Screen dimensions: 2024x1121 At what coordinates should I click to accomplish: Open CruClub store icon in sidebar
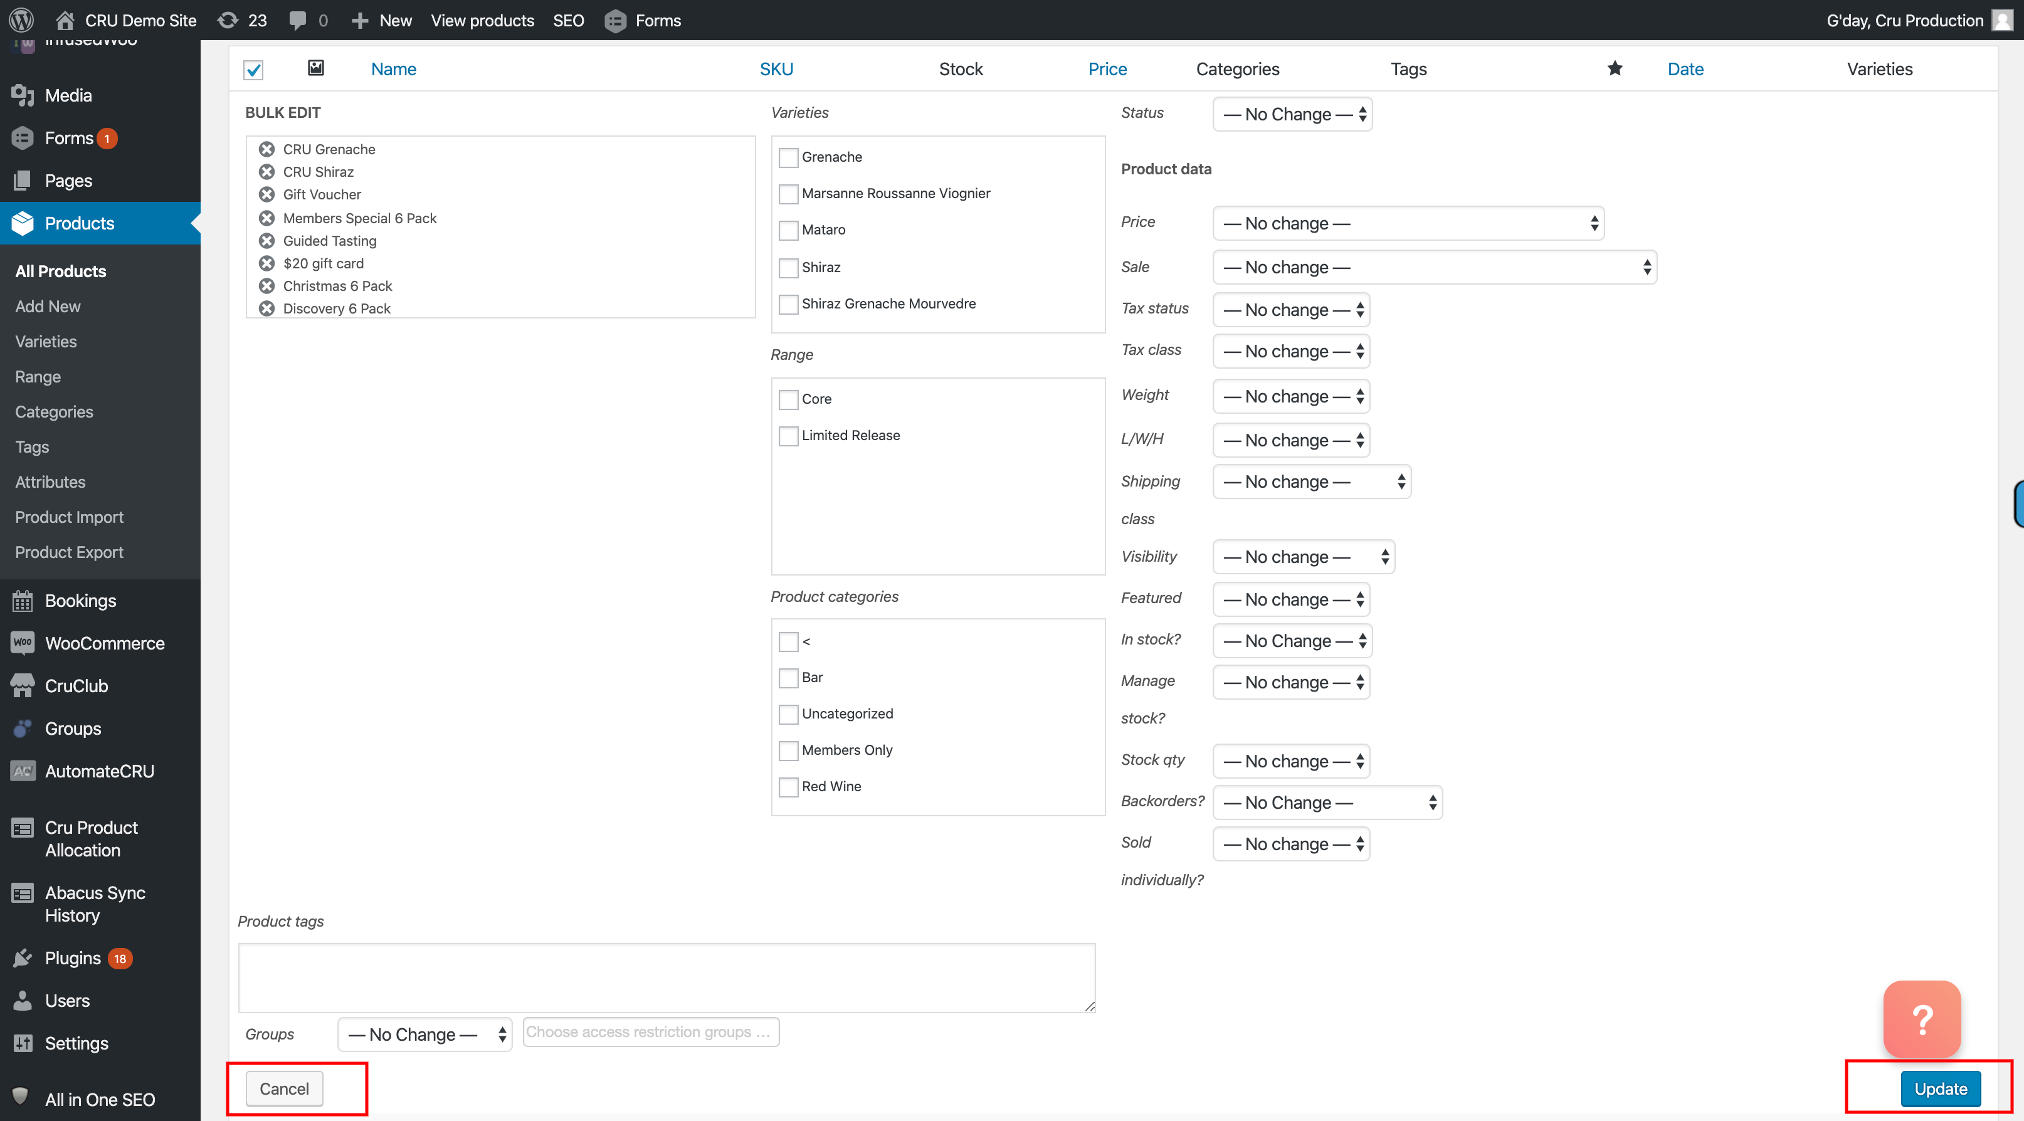[23, 686]
